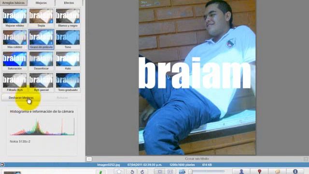Show the photo at 1:1 actual size
Image resolution: width=309 pixels, height=174 pixels.
[170, 172]
